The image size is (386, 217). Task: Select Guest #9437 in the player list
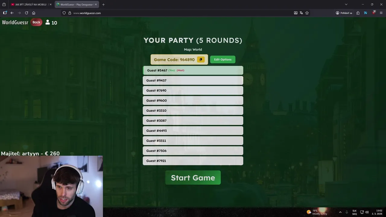pyautogui.click(x=193, y=80)
